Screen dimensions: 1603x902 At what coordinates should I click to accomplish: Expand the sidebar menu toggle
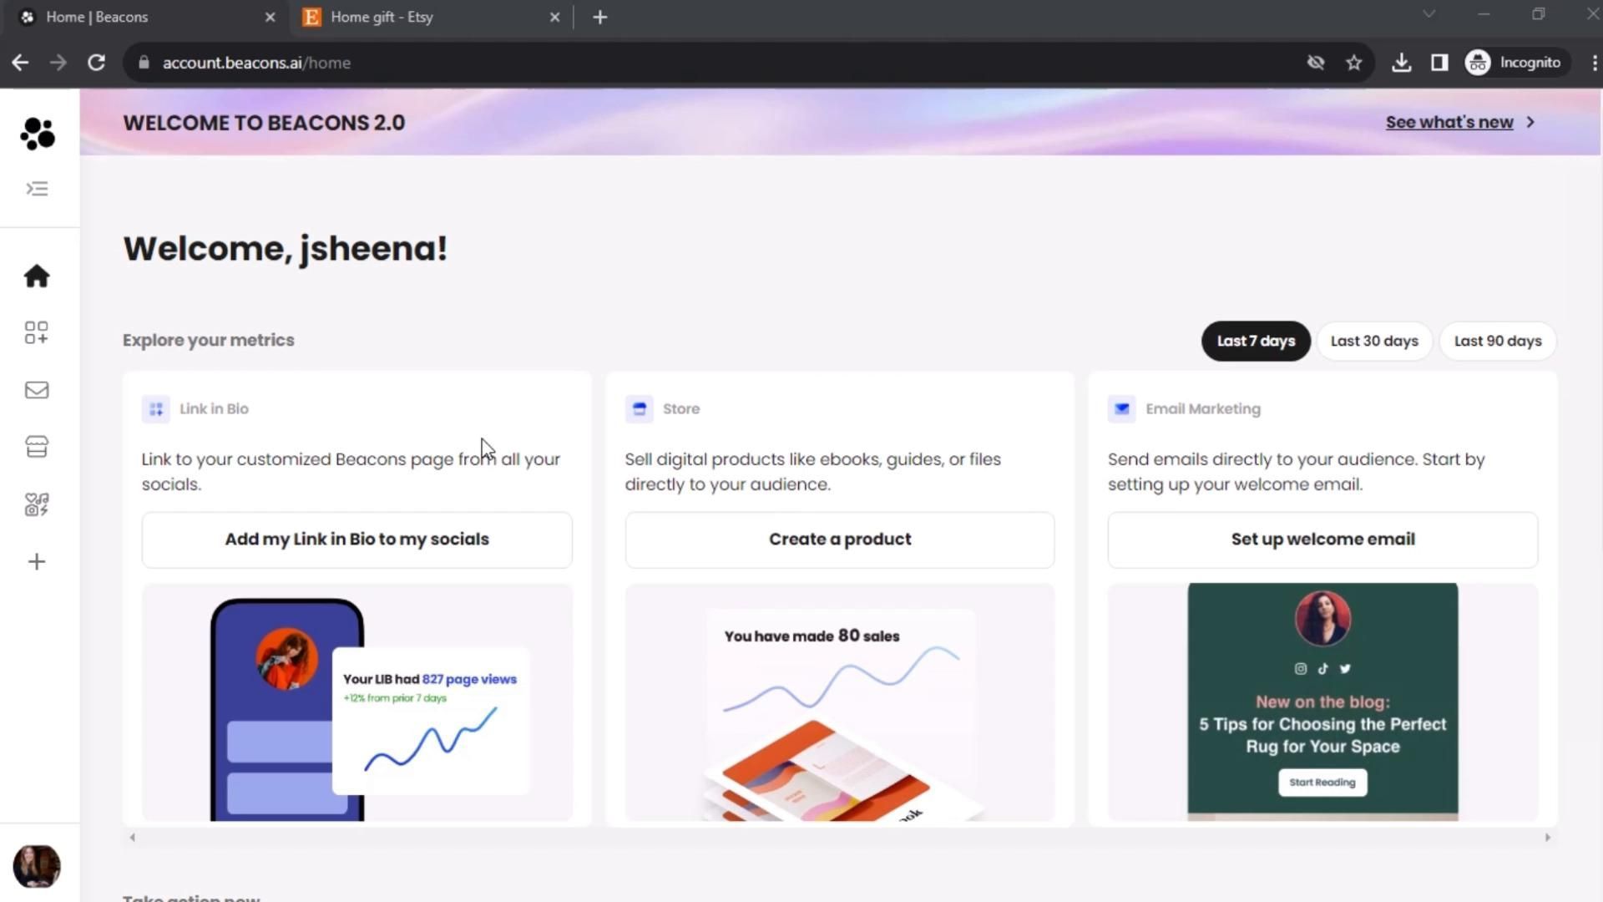coord(37,189)
